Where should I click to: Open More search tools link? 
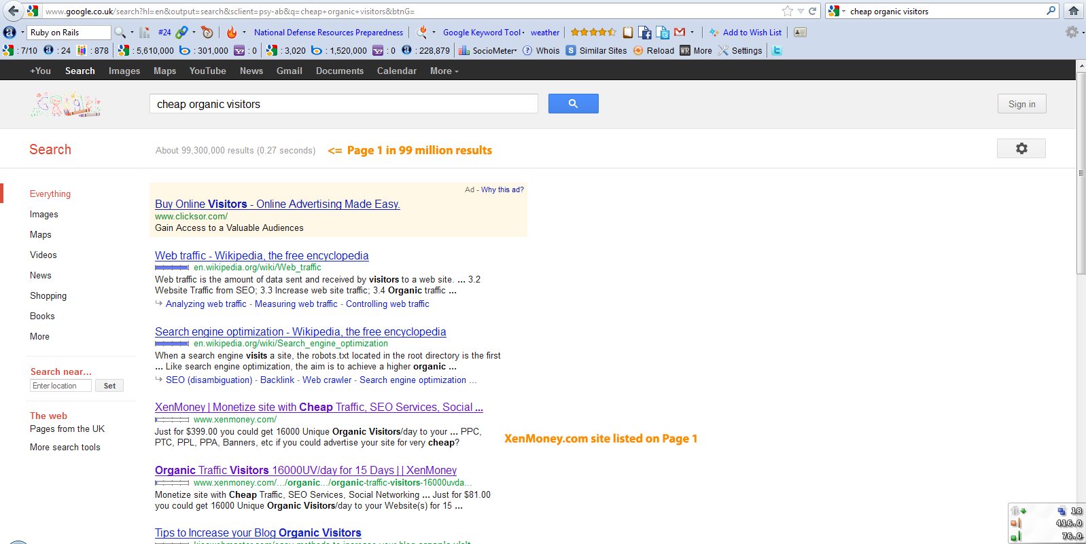pyautogui.click(x=65, y=447)
